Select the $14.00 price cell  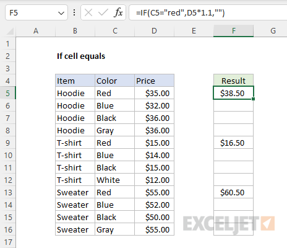pyautogui.click(x=154, y=155)
